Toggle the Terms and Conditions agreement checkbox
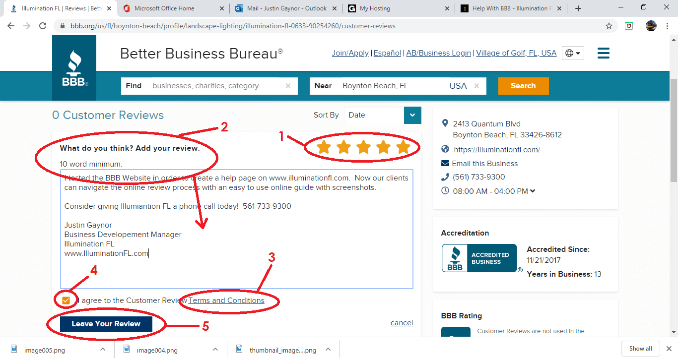The width and height of the screenshot is (678, 361). pos(66,301)
